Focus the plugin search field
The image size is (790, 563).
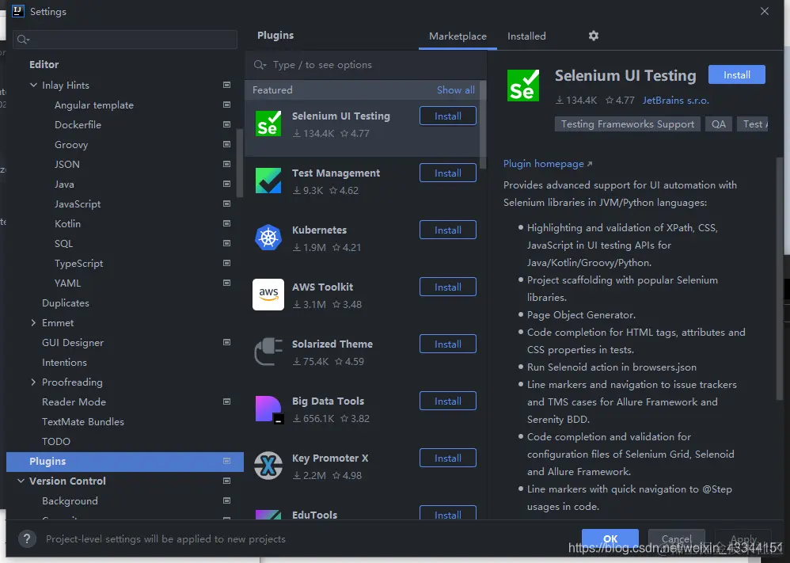click(x=365, y=64)
